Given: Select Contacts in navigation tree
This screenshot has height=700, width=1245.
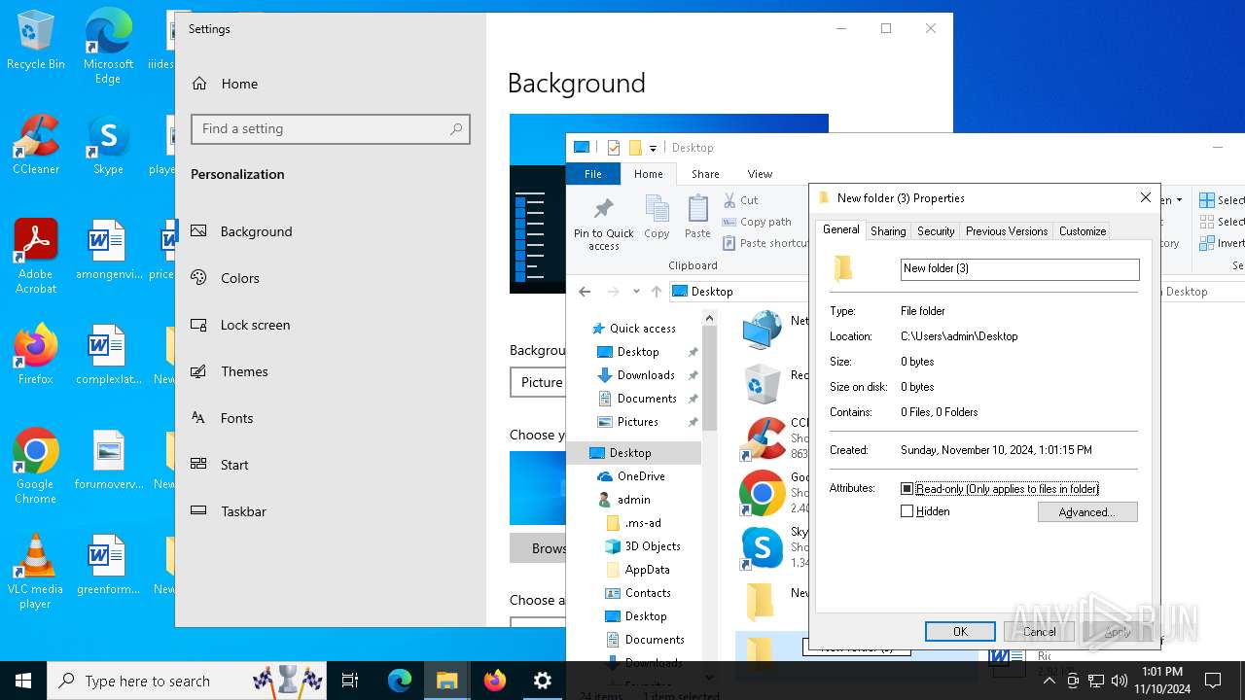Looking at the screenshot, I should point(648,593).
